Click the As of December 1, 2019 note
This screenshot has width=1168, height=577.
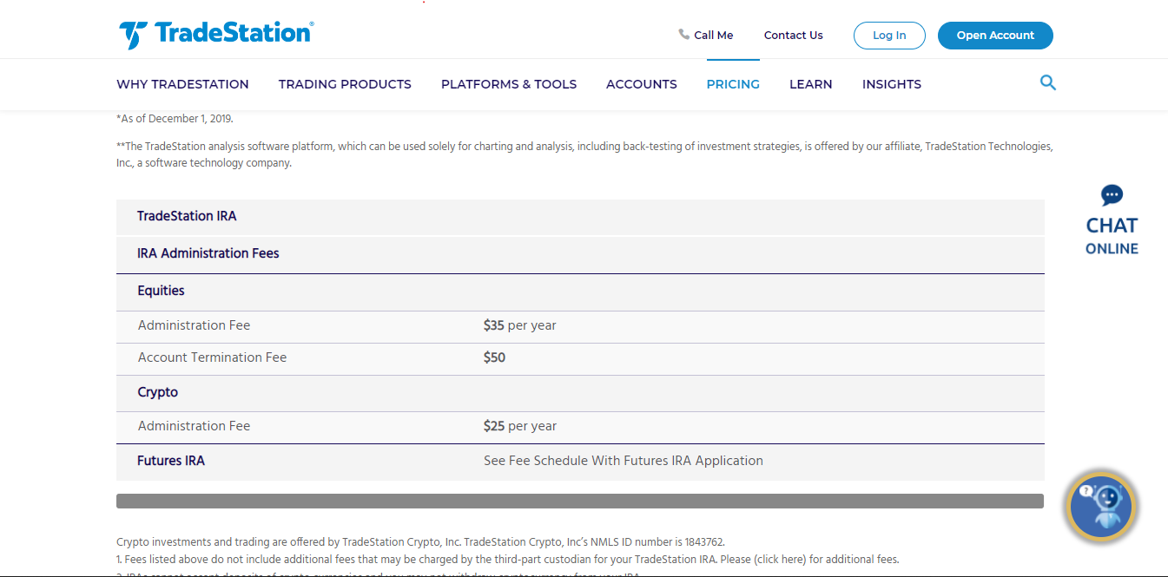(175, 119)
